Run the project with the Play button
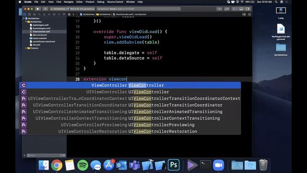The height and width of the screenshot is (173, 307). pos(37,9)
